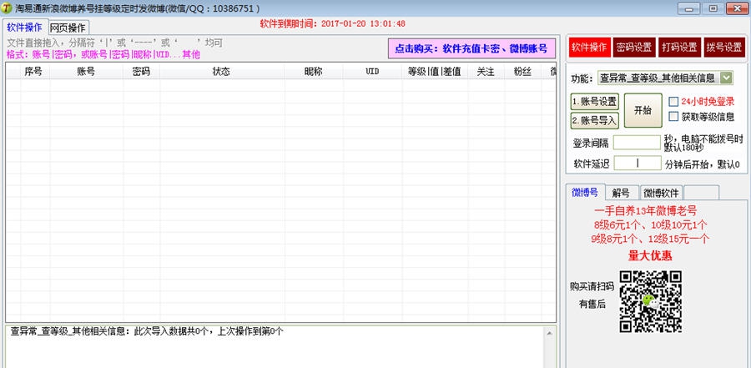Click the 开始 button
This screenshot has width=751, height=368.
[643, 110]
